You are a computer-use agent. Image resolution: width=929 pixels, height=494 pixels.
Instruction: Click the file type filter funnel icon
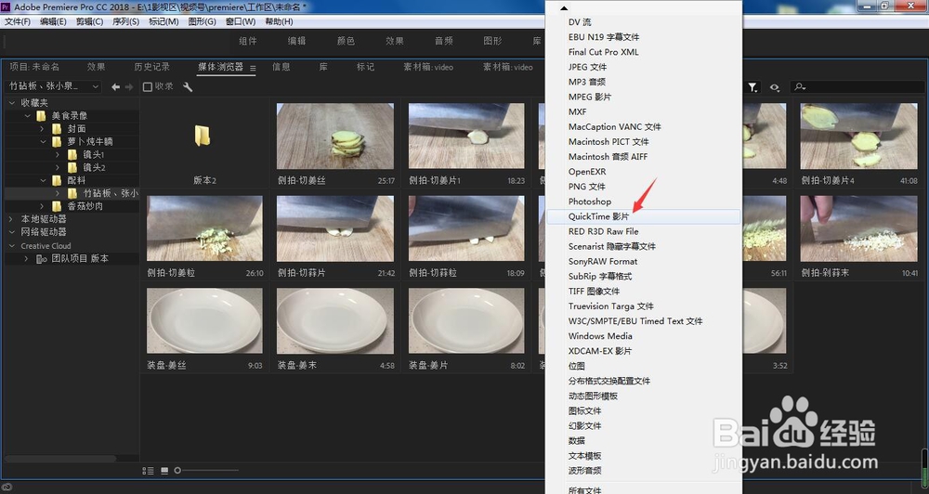tap(752, 87)
